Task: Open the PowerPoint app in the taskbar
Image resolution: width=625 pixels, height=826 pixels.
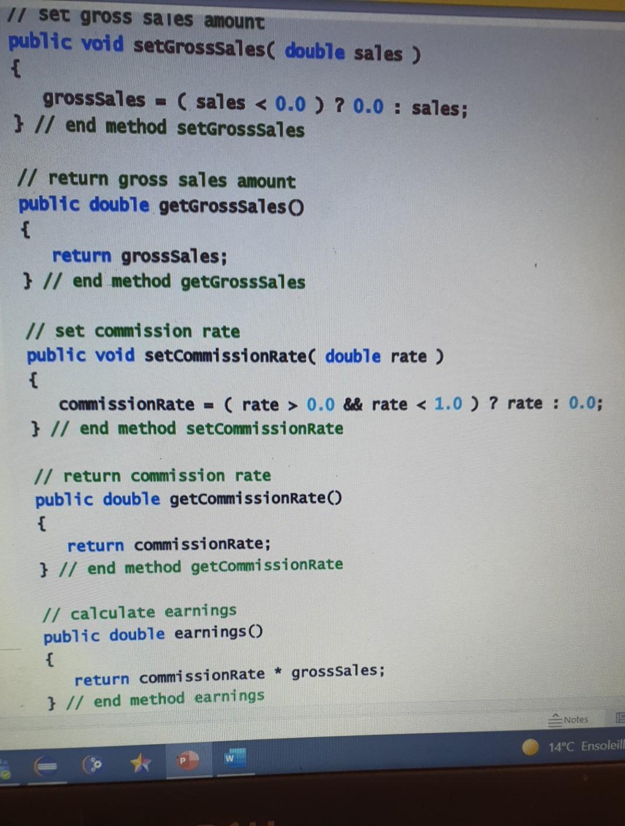Action: click(187, 760)
